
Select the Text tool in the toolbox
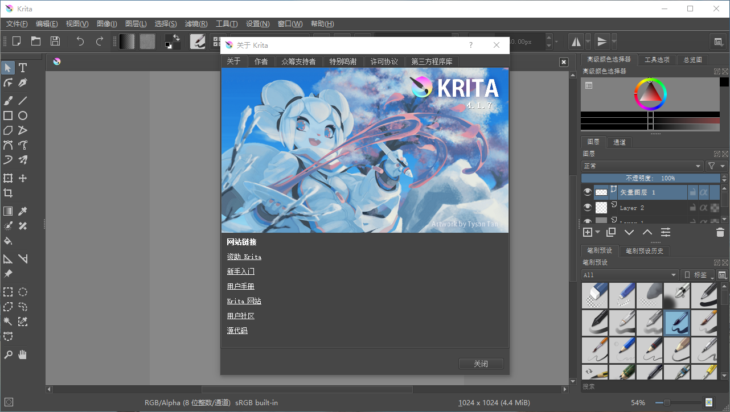(x=23, y=68)
